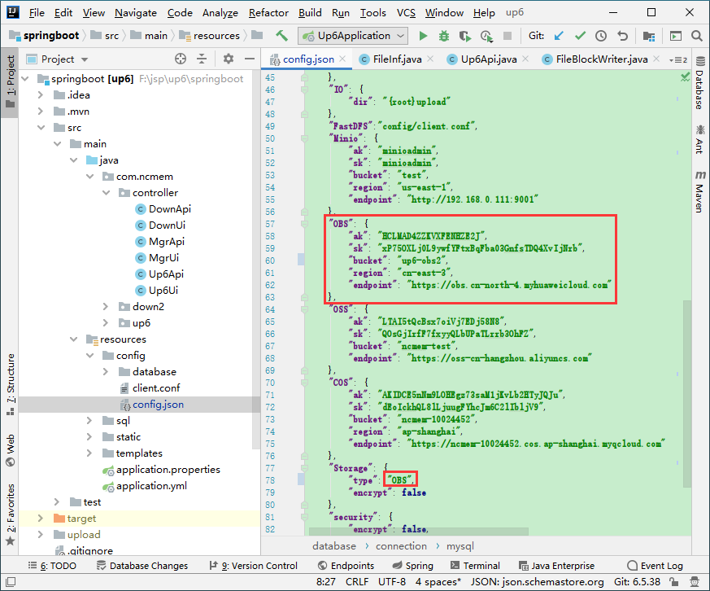Toggle the tool window bars in the status bar corner
The height and width of the screenshot is (591, 710).
coord(11,581)
